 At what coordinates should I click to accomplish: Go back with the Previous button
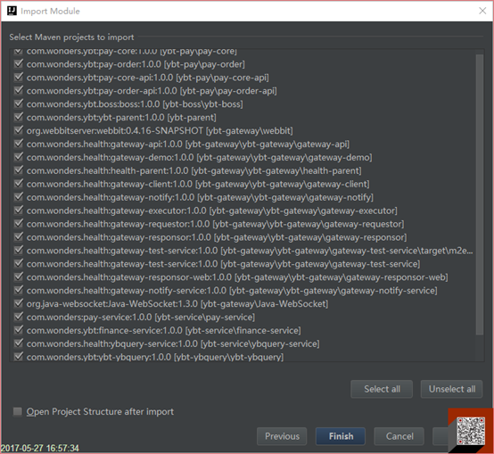282,436
